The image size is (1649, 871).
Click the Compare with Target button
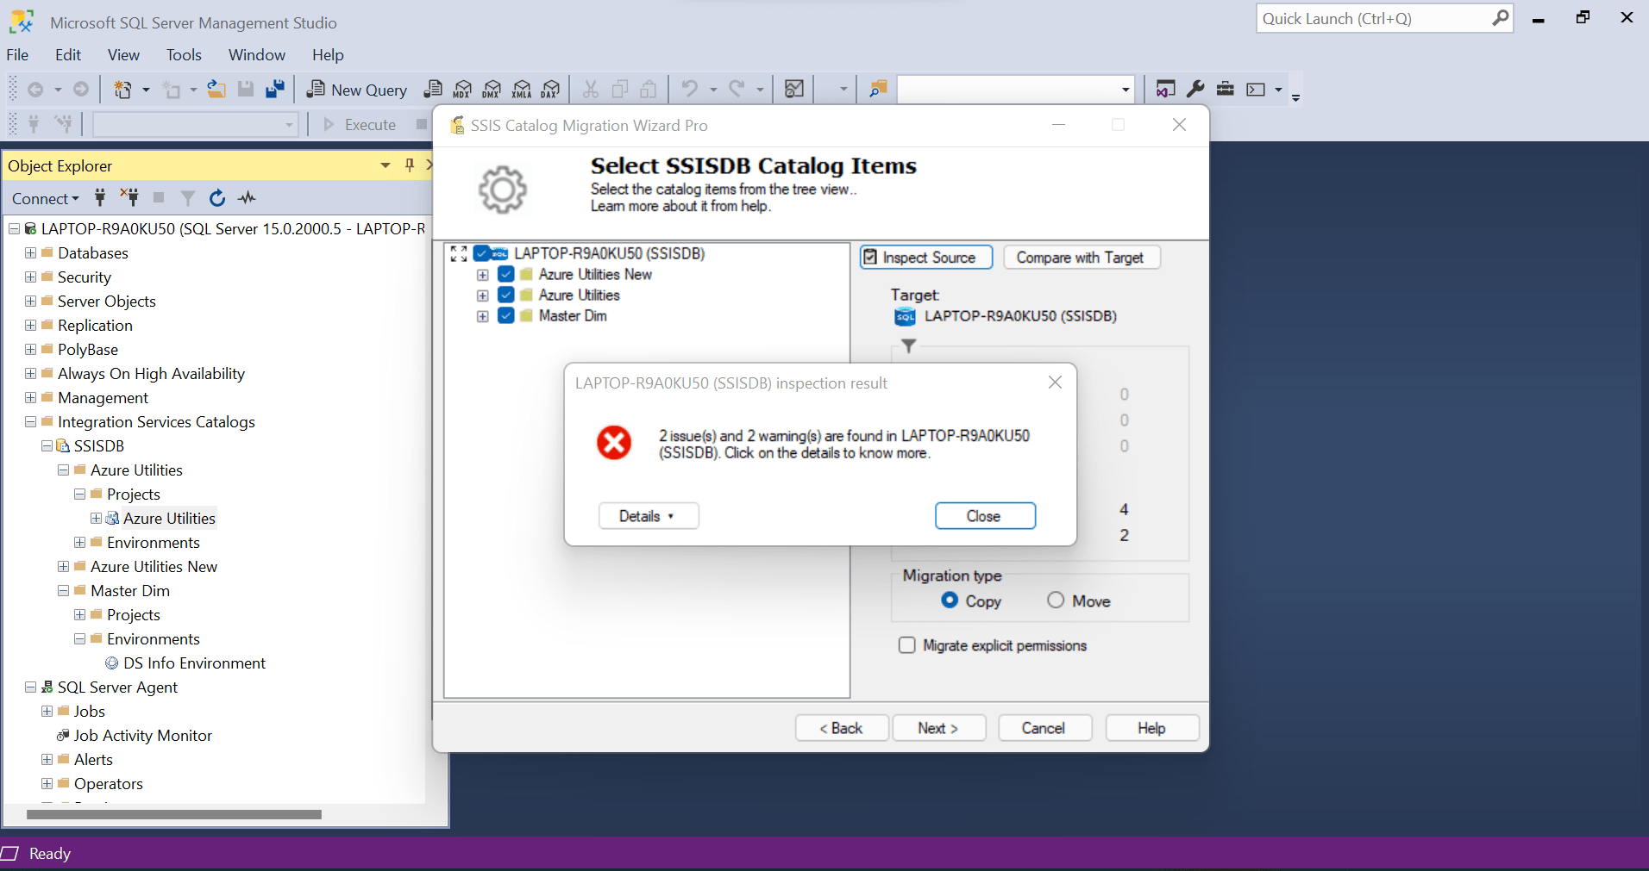click(1081, 257)
